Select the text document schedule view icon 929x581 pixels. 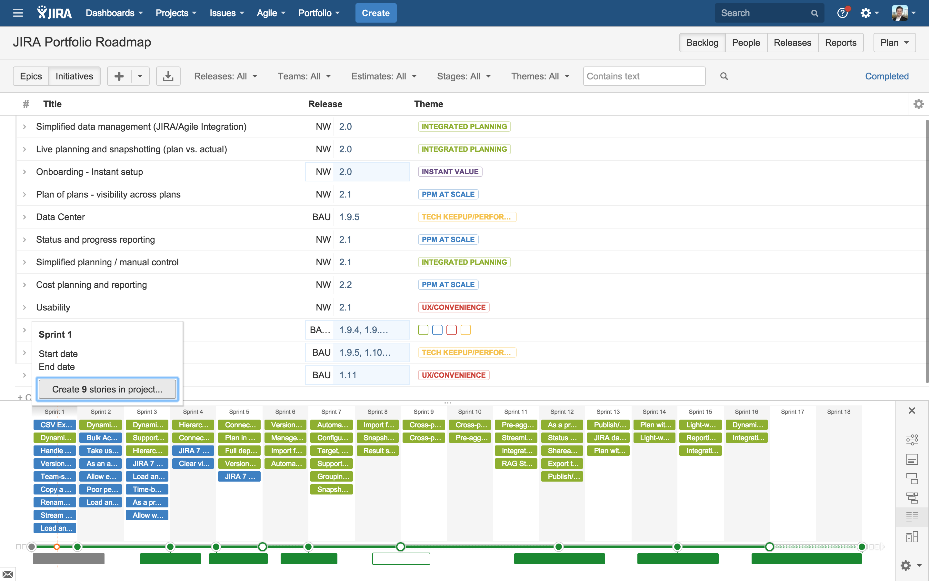pyautogui.click(x=912, y=459)
